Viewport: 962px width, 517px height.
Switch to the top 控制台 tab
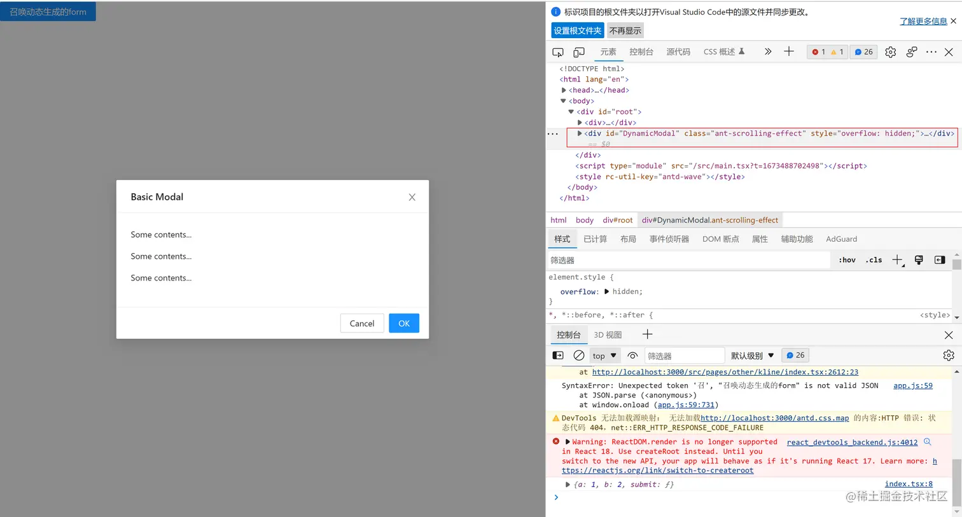click(x=641, y=52)
